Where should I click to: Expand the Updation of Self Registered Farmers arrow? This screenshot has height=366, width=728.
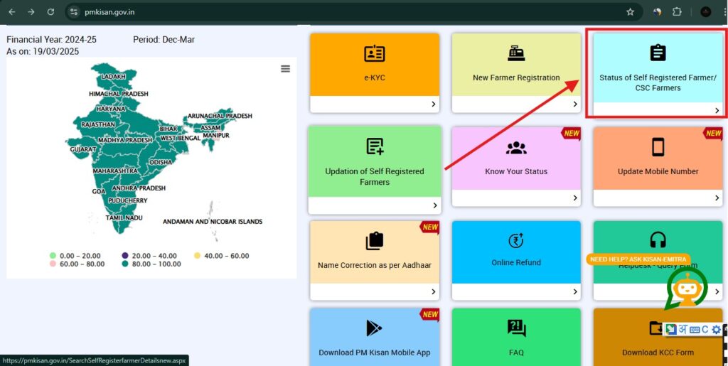(x=434, y=205)
